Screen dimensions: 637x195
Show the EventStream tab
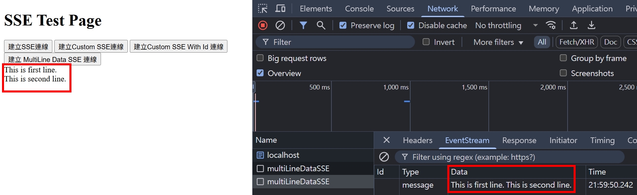(467, 140)
